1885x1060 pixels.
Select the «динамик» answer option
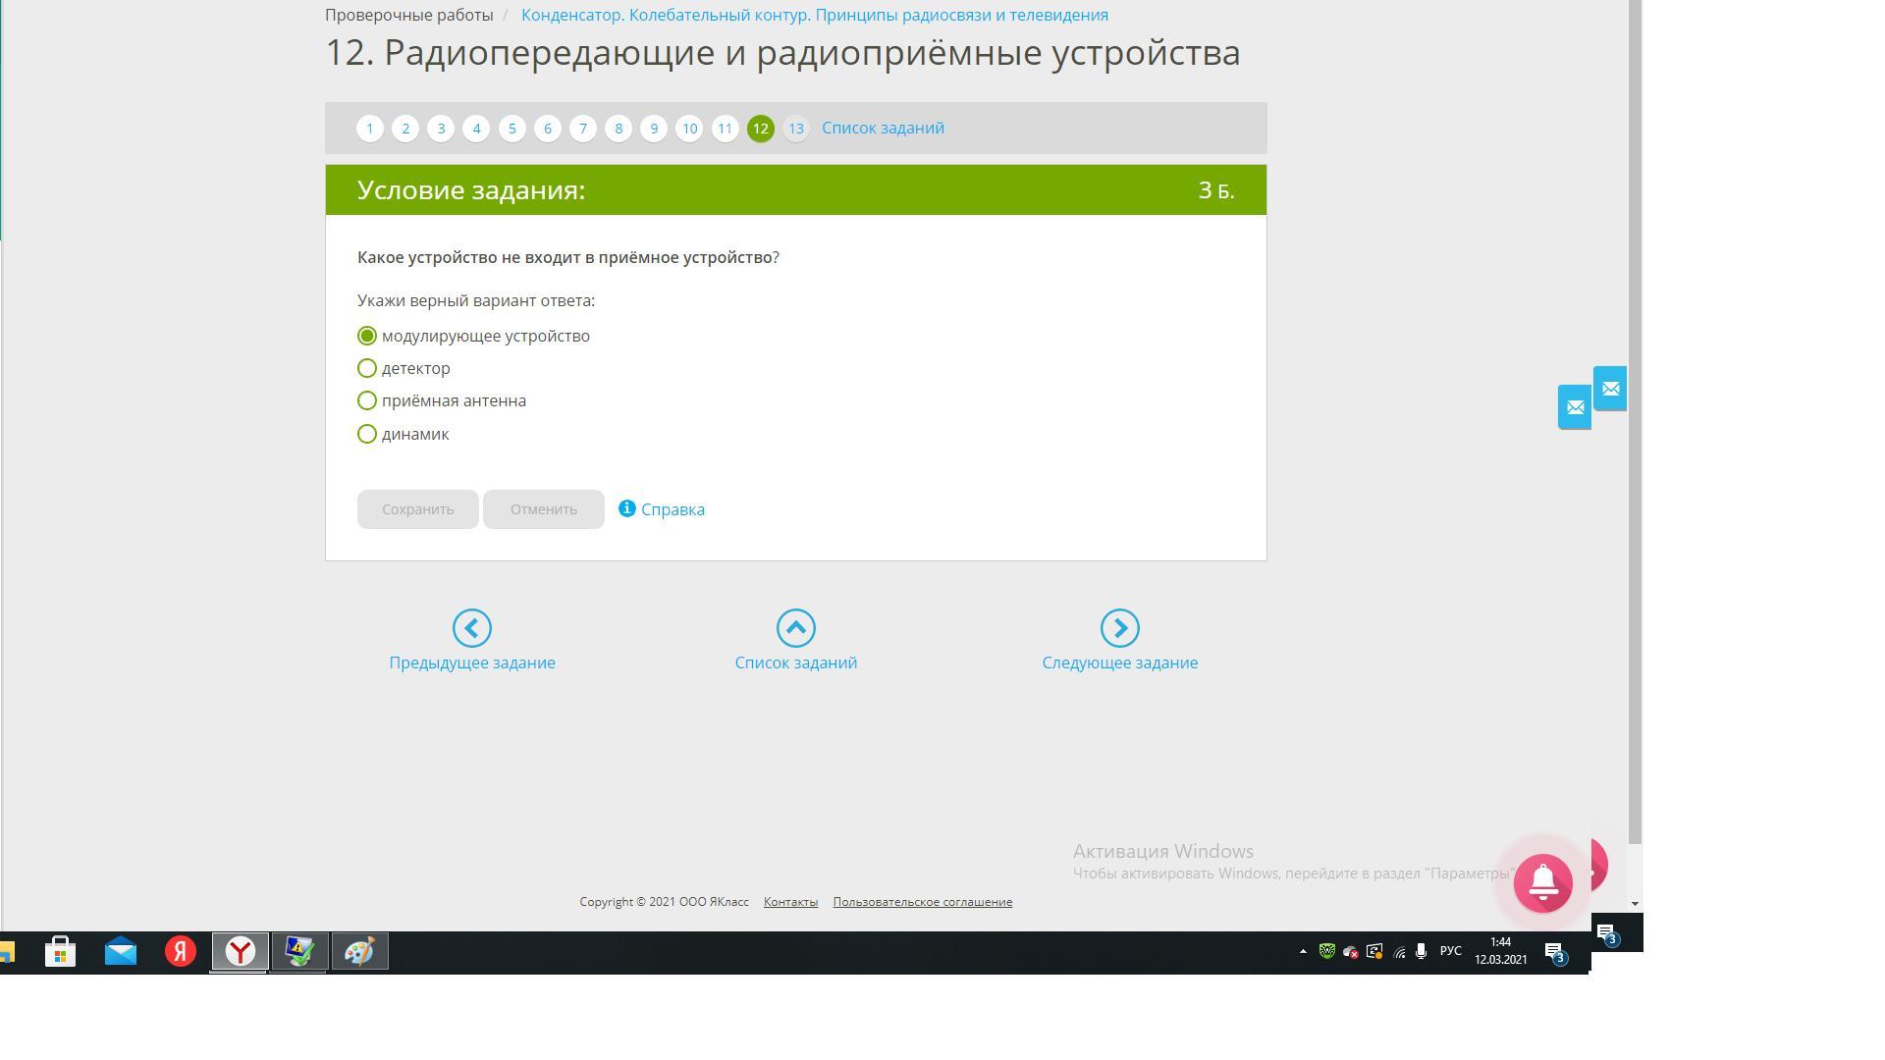pos(367,434)
